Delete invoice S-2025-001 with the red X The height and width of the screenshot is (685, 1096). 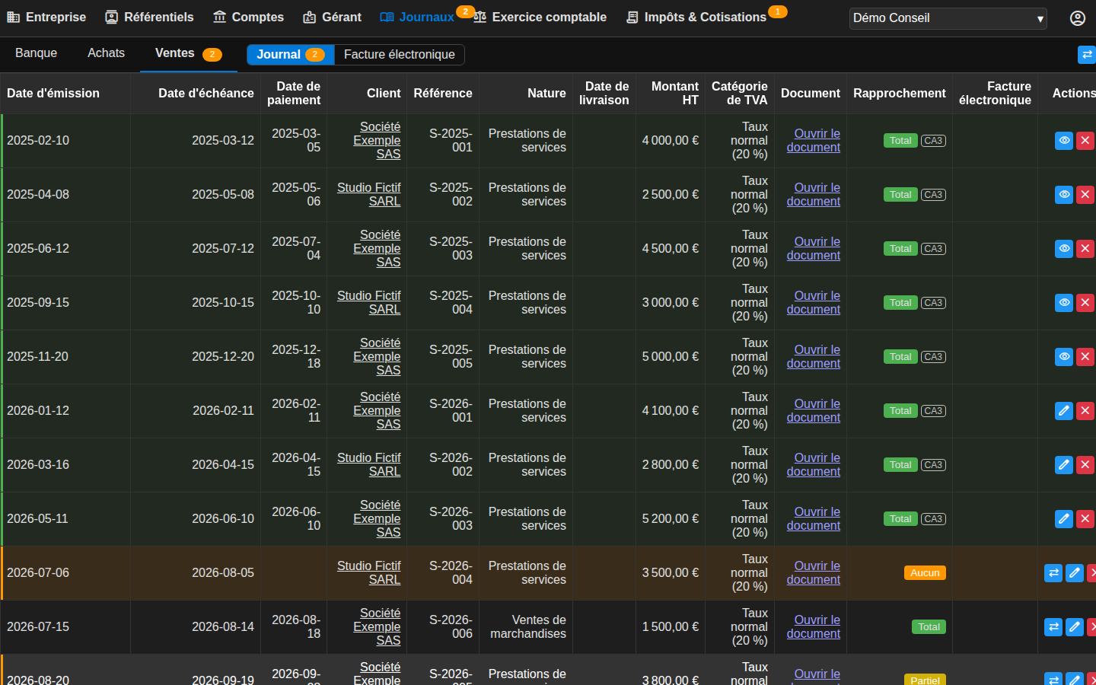pos(1085,141)
